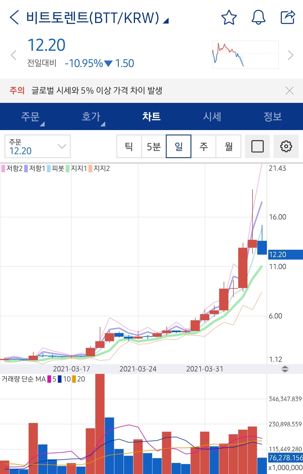
Task: Share this coin page via share icon
Action: [x=288, y=17]
